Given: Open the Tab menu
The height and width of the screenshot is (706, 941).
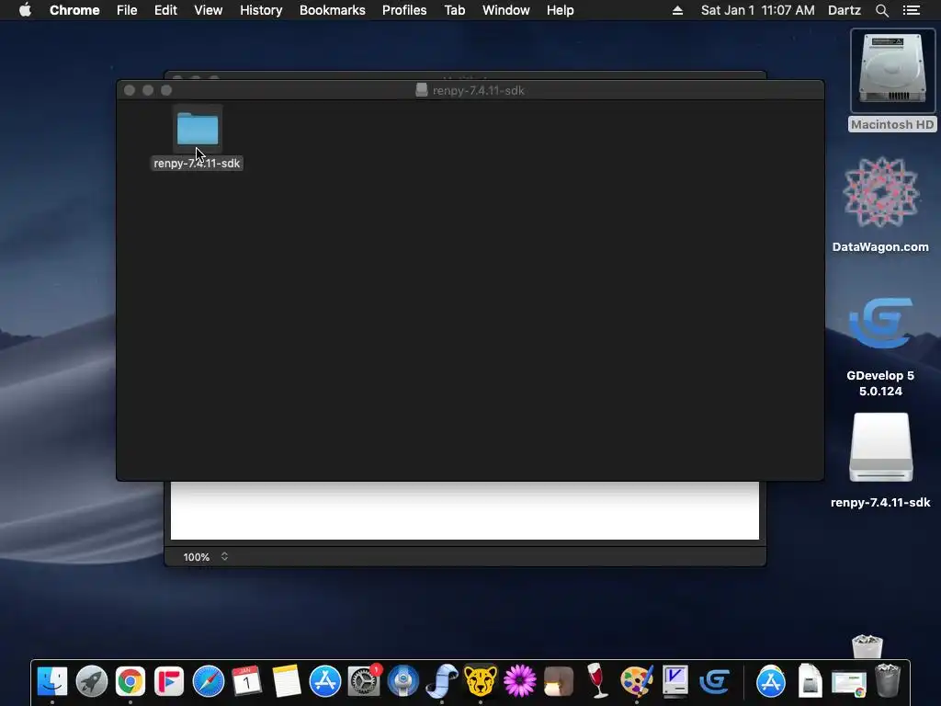Looking at the screenshot, I should 454,10.
